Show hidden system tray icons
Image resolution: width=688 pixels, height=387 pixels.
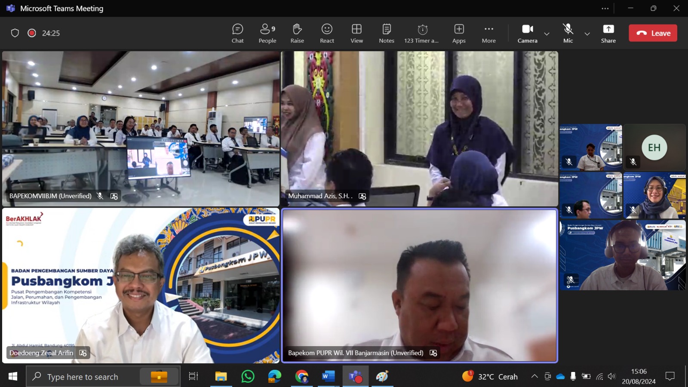point(534,376)
